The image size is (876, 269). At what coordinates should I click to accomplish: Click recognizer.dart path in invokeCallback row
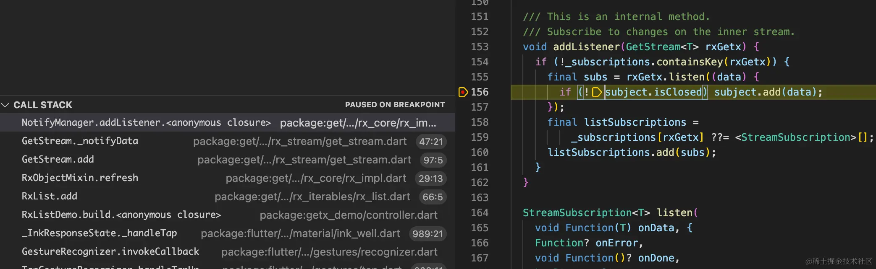[x=329, y=252]
